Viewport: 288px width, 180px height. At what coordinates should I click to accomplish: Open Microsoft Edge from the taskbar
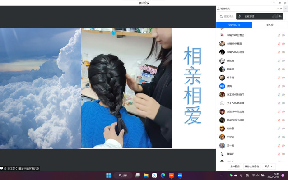click(163, 175)
